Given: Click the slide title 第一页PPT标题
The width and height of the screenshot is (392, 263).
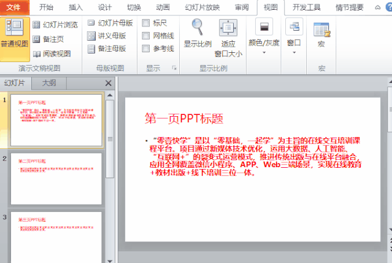Looking at the screenshot, I should pos(184,119).
